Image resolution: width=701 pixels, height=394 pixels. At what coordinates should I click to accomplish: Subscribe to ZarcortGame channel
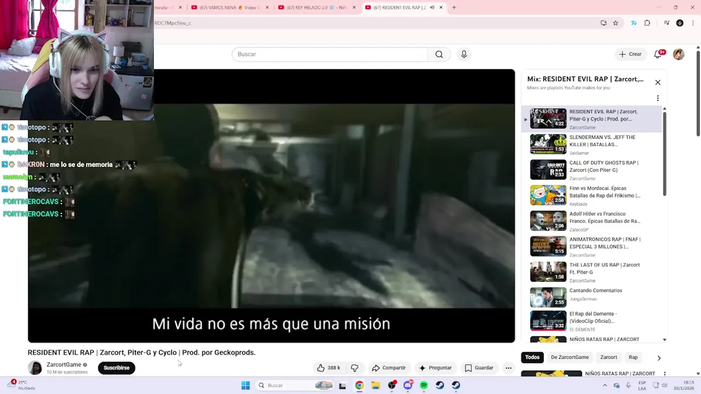click(117, 368)
